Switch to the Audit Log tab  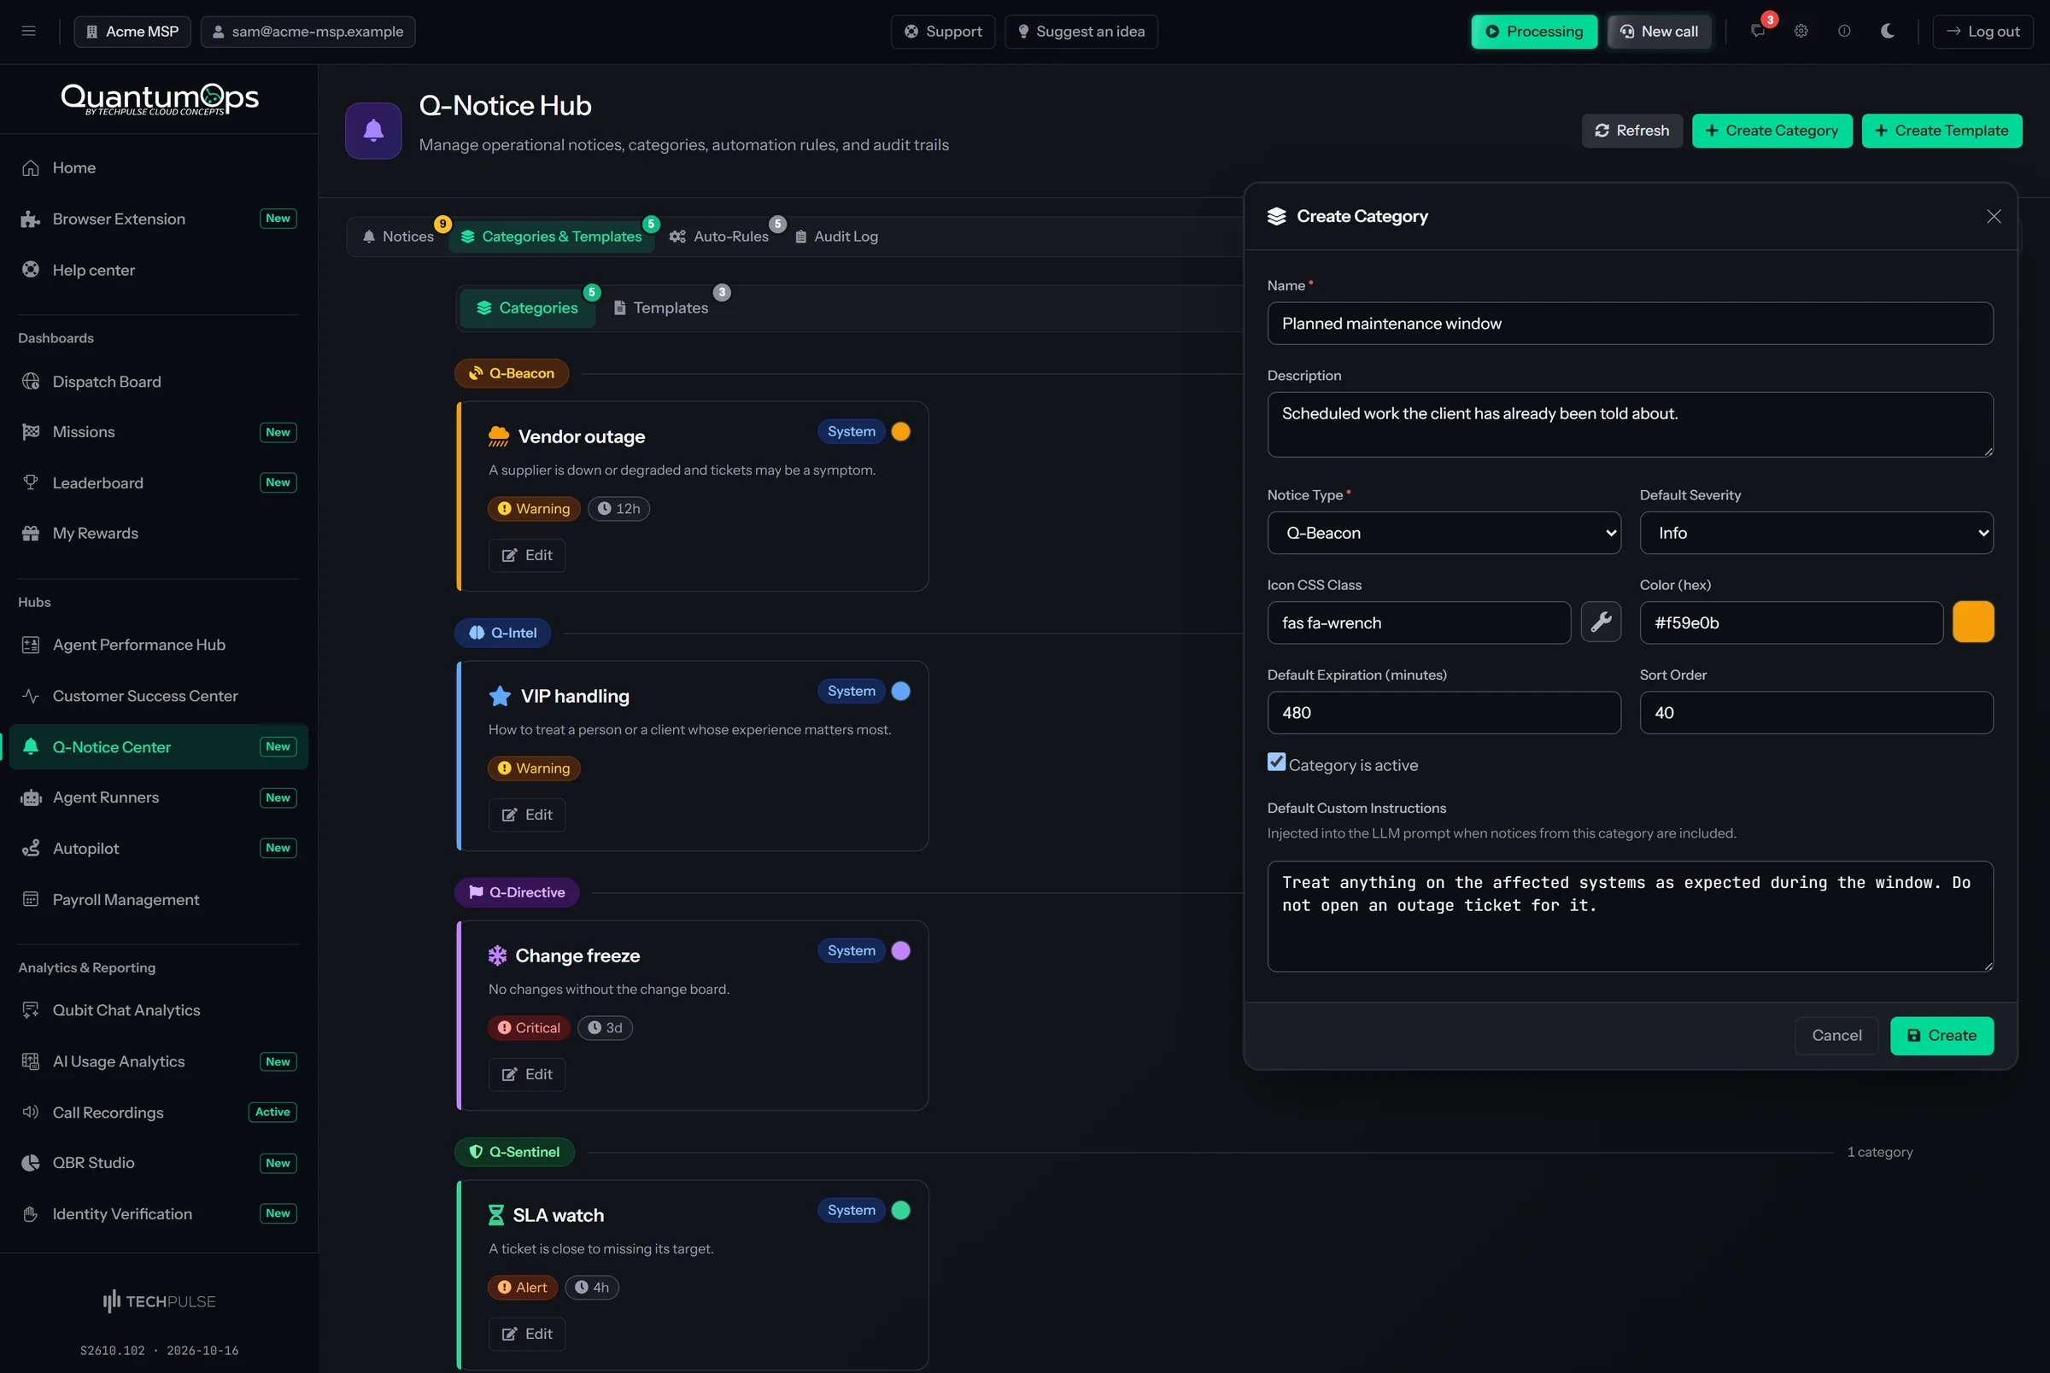836,237
